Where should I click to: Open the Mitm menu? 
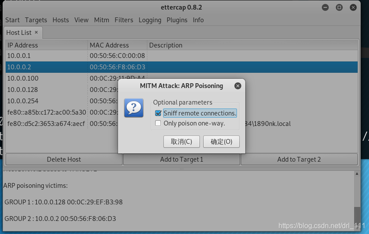[x=102, y=20]
